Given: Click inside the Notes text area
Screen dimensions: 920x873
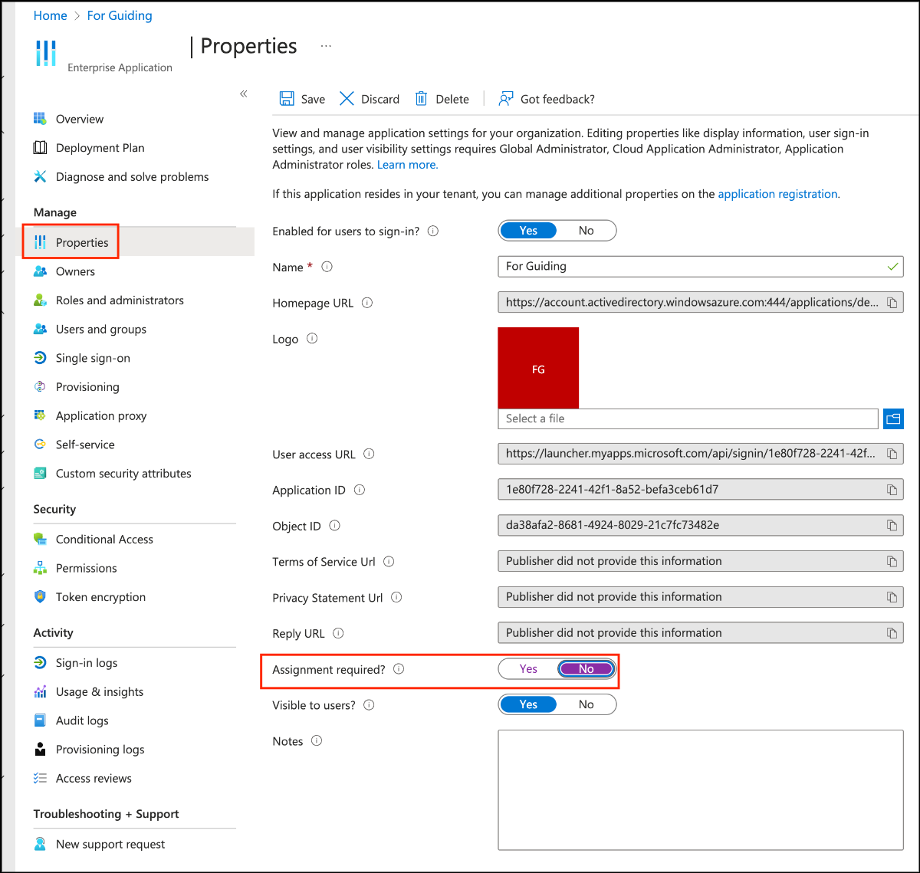Looking at the screenshot, I should pyautogui.click(x=700, y=789).
